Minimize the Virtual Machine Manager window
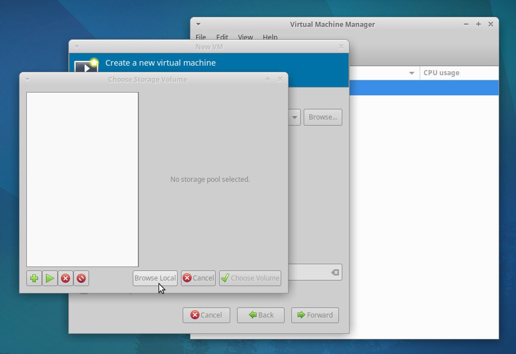This screenshot has width=516, height=354. click(x=466, y=24)
